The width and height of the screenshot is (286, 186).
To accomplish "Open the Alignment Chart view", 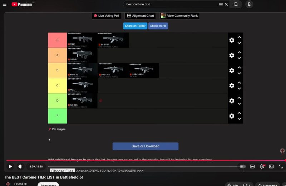I will [x=140, y=16].
